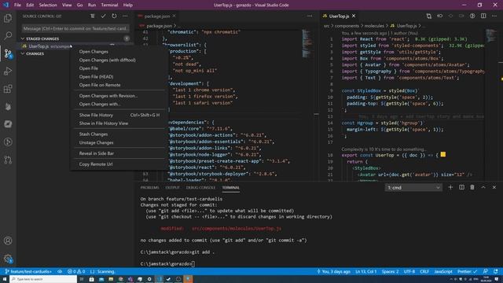Viewport: 503px width, 283px height.
Task: Open the Windows Start button
Action: (x=5, y=279)
